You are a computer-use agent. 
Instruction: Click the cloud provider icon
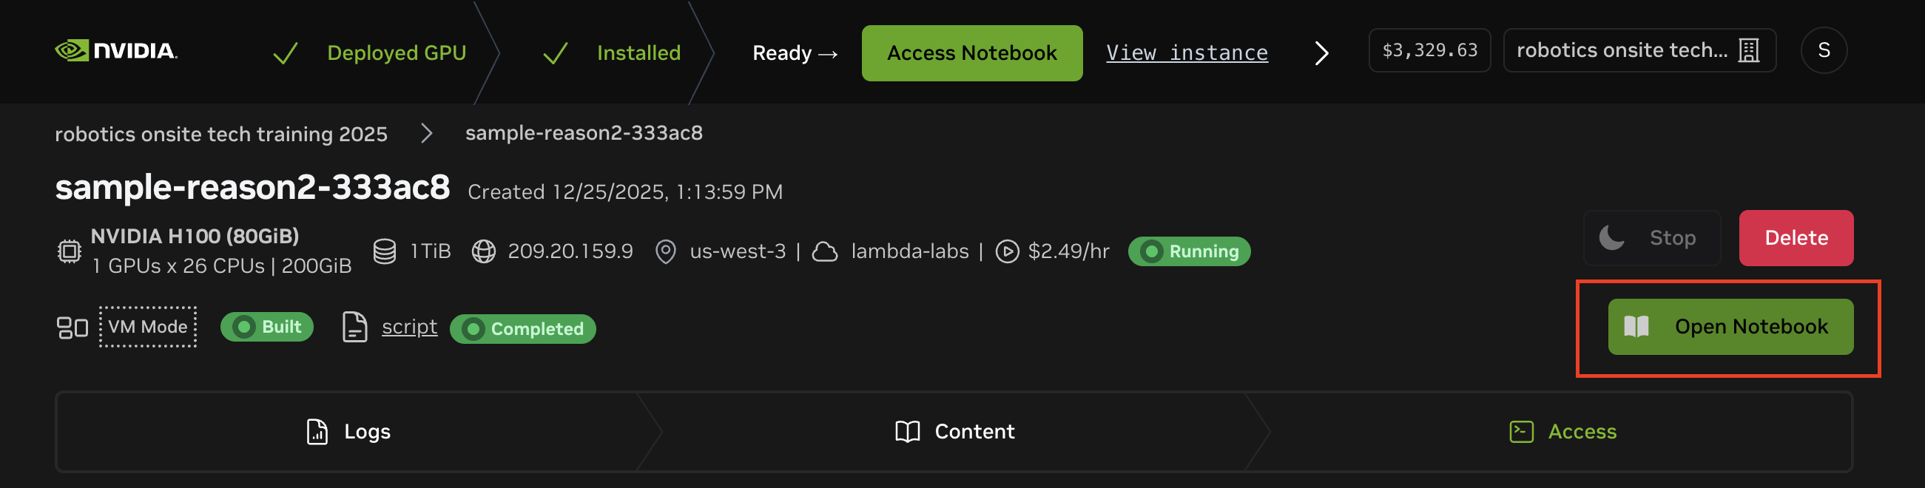point(824,251)
